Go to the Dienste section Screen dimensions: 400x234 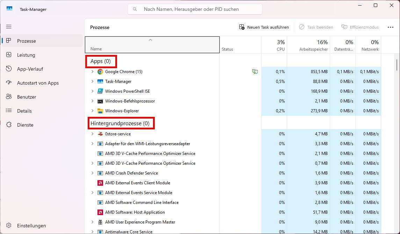point(25,125)
